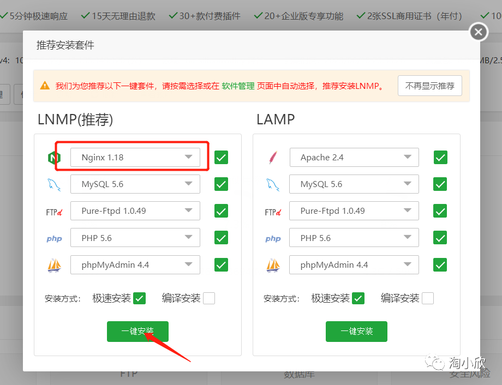Open the LAMP Pure-Ftpd 1.0.49 dropdown
Screen dimensions: 502x385
(x=354, y=211)
